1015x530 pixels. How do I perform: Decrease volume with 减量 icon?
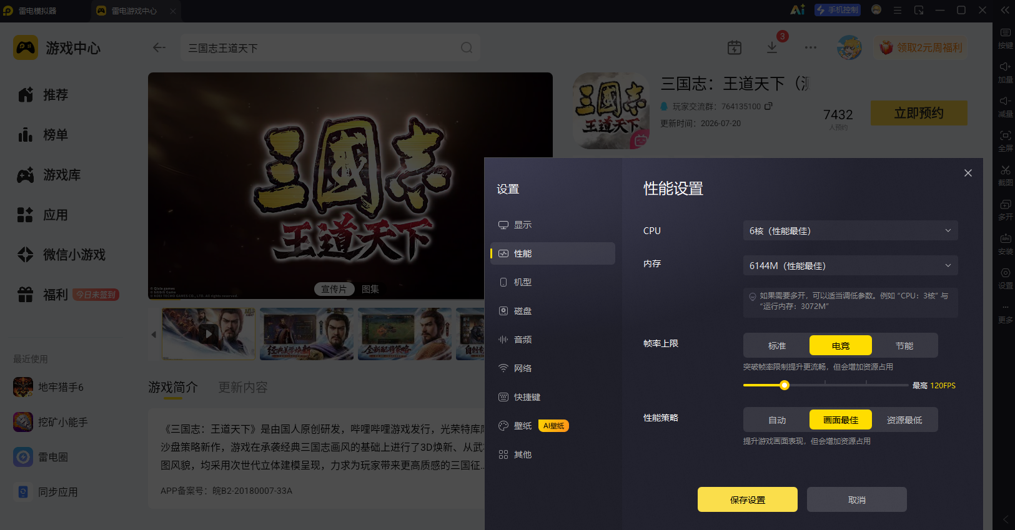click(x=1006, y=107)
